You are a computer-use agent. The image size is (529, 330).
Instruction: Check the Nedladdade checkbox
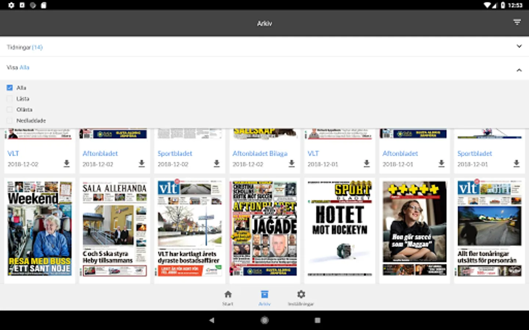coord(10,121)
